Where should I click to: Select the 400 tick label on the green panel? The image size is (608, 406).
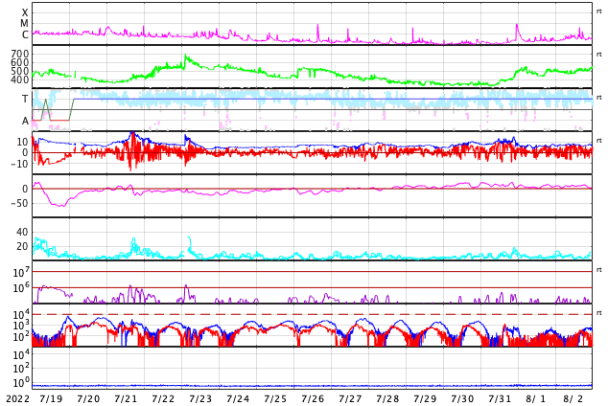pyautogui.click(x=20, y=79)
